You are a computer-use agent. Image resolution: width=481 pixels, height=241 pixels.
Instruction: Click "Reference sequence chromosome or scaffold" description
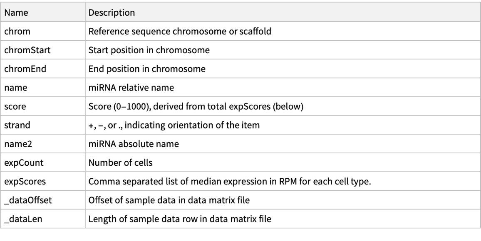pos(180,32)
